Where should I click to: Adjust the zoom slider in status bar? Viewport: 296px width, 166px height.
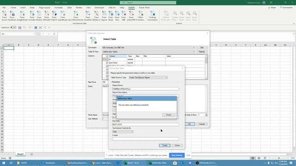279,158
